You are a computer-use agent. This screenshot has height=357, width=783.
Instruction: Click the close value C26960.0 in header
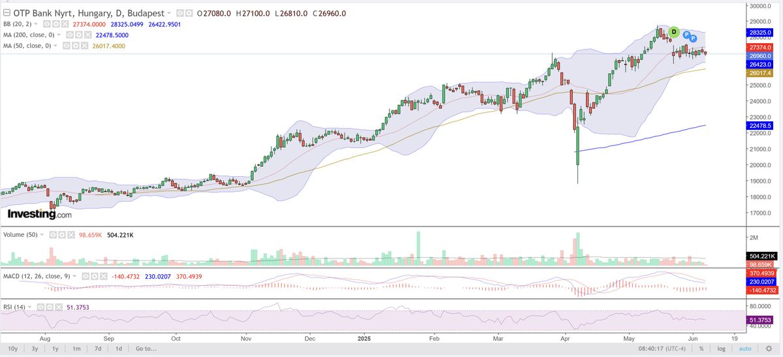(330, 14)
